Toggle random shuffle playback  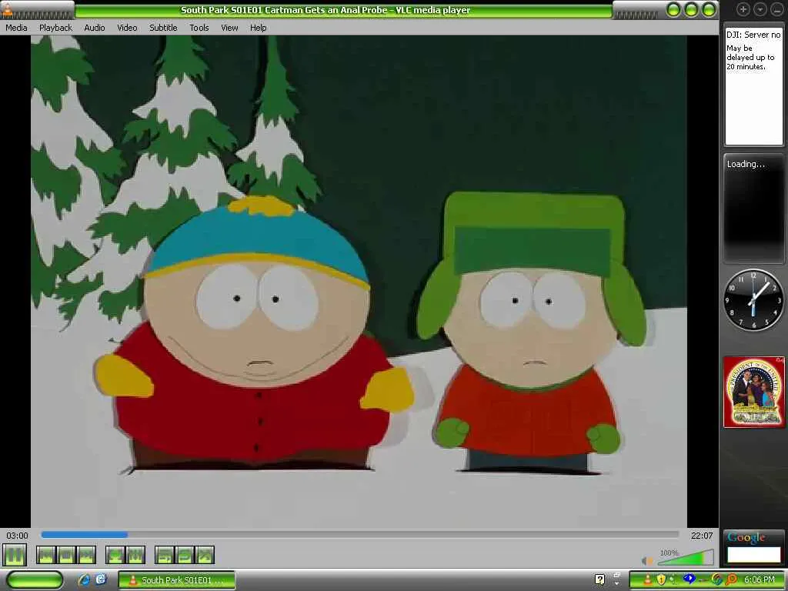[x=205, y=556]
